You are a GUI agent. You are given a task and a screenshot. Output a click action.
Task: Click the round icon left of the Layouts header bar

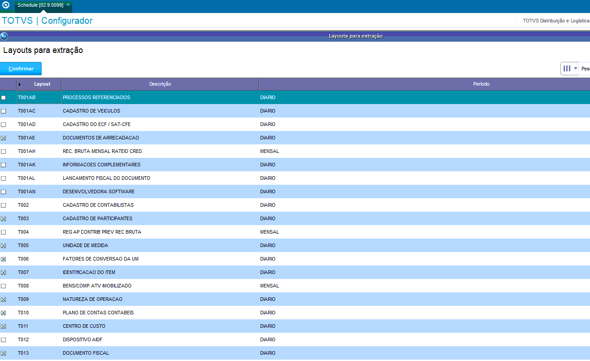[4, 36]
